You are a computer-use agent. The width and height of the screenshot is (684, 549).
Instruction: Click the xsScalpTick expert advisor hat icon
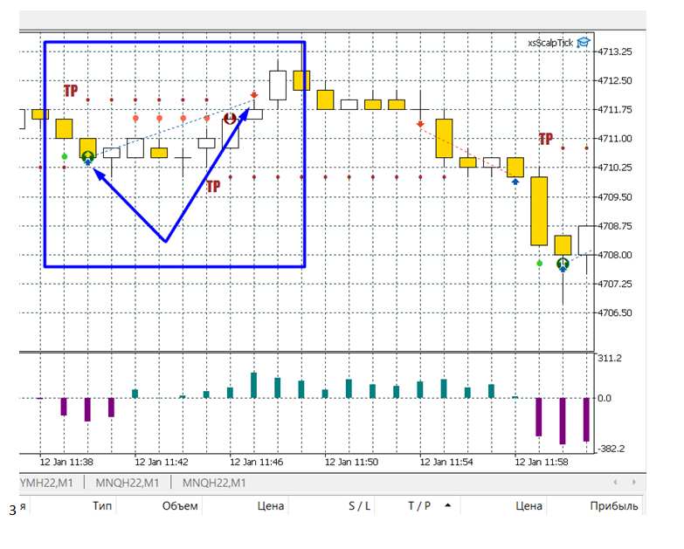pyautogui.click(x=584, y=42)
